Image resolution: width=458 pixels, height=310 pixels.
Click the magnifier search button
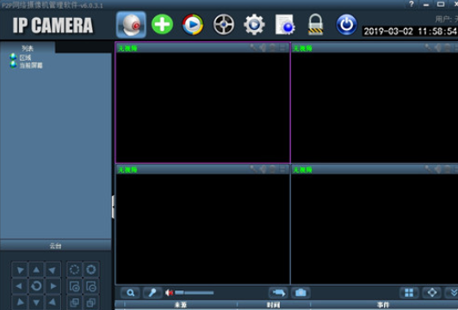click(x=130, y=293)
